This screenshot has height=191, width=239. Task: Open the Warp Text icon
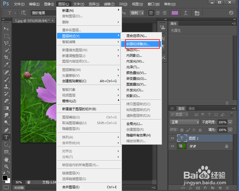coord(186,13)
